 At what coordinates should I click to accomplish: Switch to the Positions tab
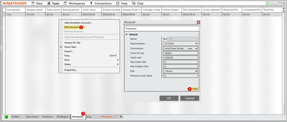[x=47, y=117]
